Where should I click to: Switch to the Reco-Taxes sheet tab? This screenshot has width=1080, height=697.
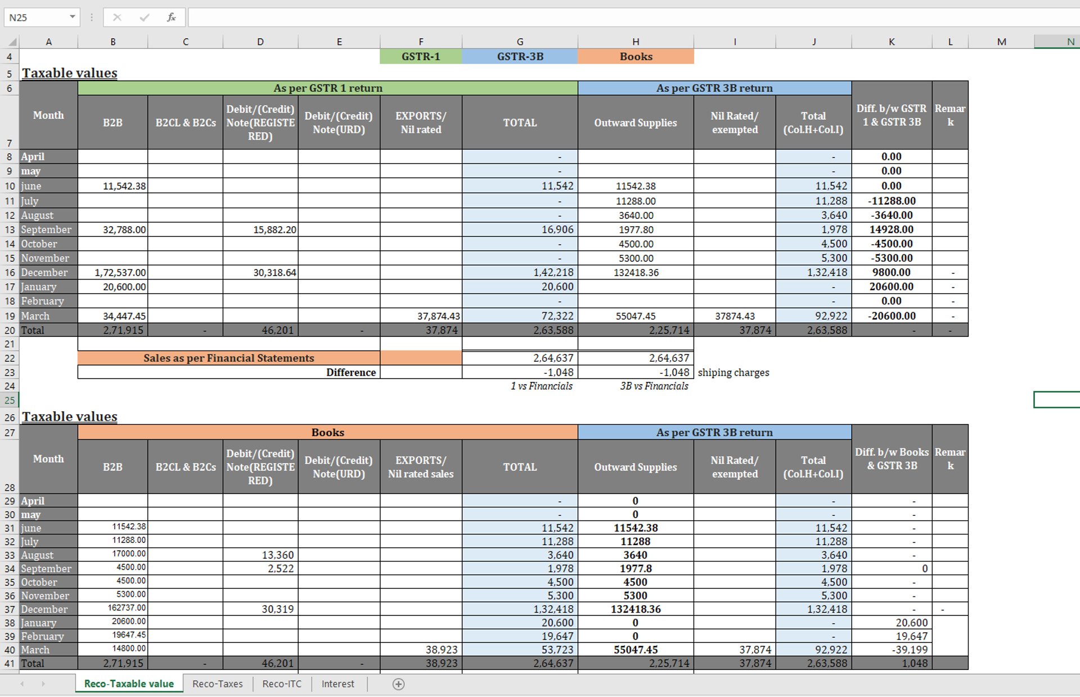click(217, 684)
